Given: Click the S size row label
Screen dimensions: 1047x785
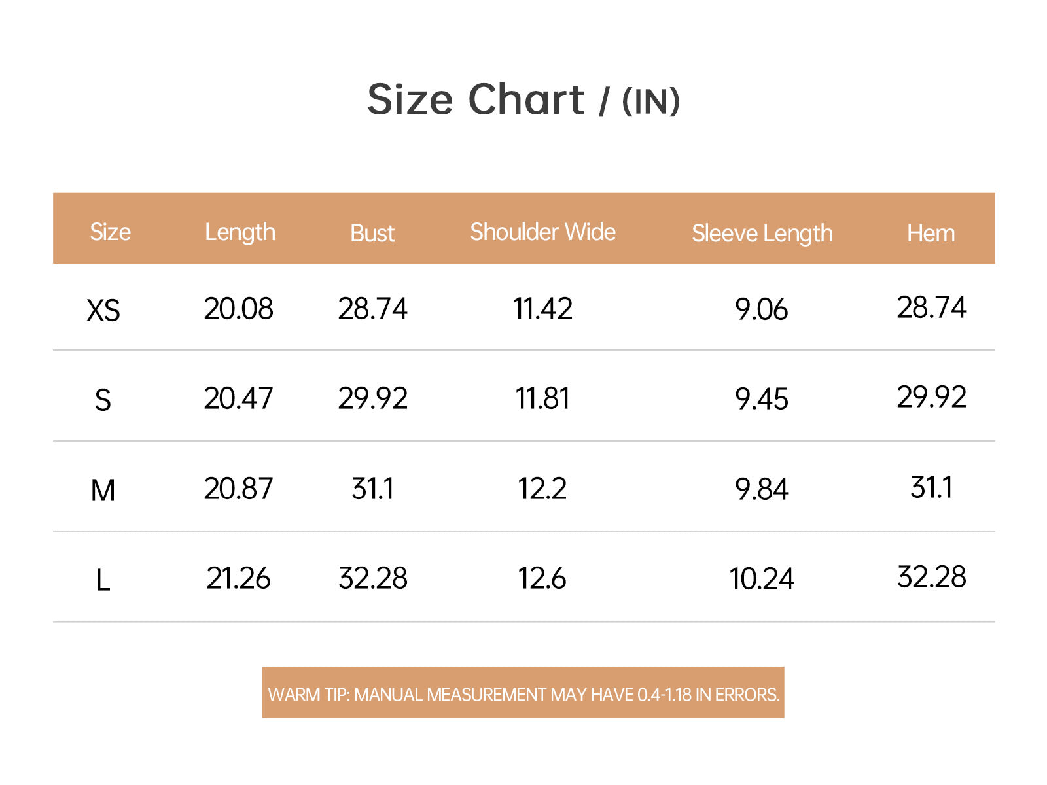Looking at the screenshot, I should click(103, 400).
